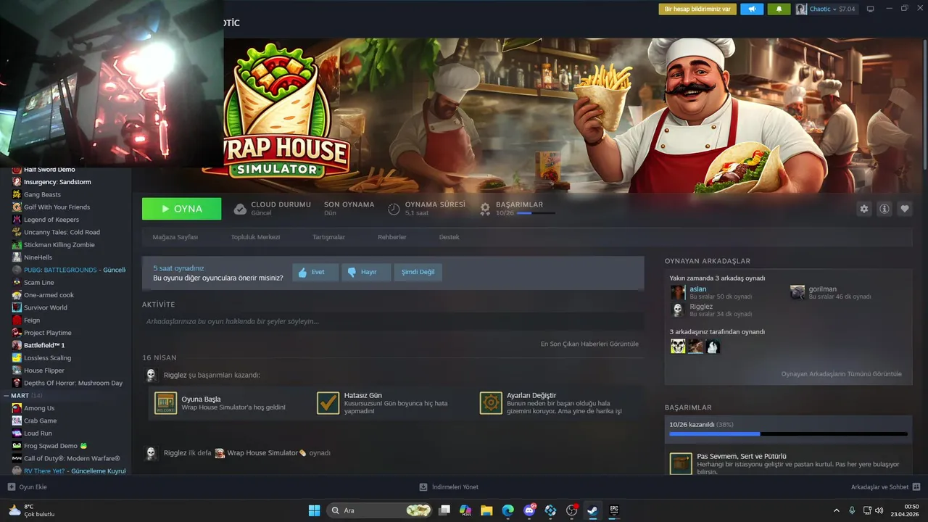Click the Başarımlar gear medal icon
This screenshot has width=928, height=522.
[485, 209]
